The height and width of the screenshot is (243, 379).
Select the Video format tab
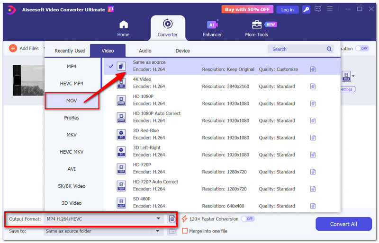pyautogui.click(x=108, y=51)
